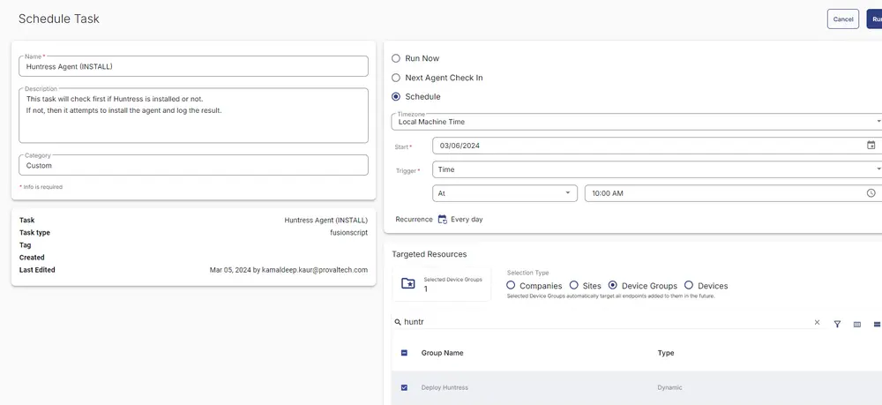Click the search magnifier icon beside huntr
The height and width of the screenshot is (405, 882).
click(x=398, y=322)
